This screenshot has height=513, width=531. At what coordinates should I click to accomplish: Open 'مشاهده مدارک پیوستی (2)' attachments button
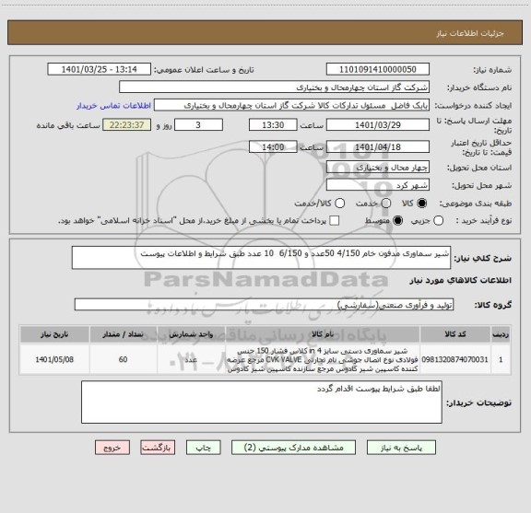293,448
